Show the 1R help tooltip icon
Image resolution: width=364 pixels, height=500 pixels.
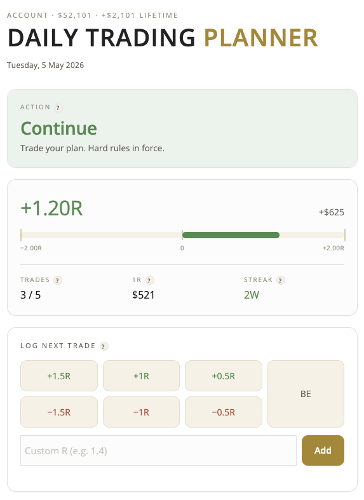tap(149, 280)
